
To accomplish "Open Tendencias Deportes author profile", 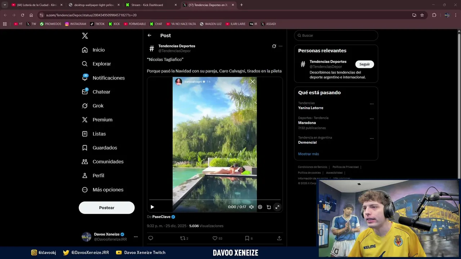I will click(176, 46).
